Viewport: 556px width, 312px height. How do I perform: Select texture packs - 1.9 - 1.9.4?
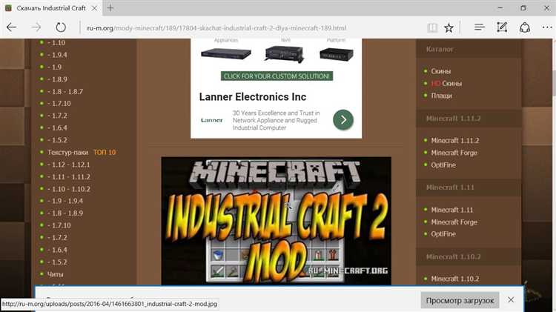[x=65, y=201]
